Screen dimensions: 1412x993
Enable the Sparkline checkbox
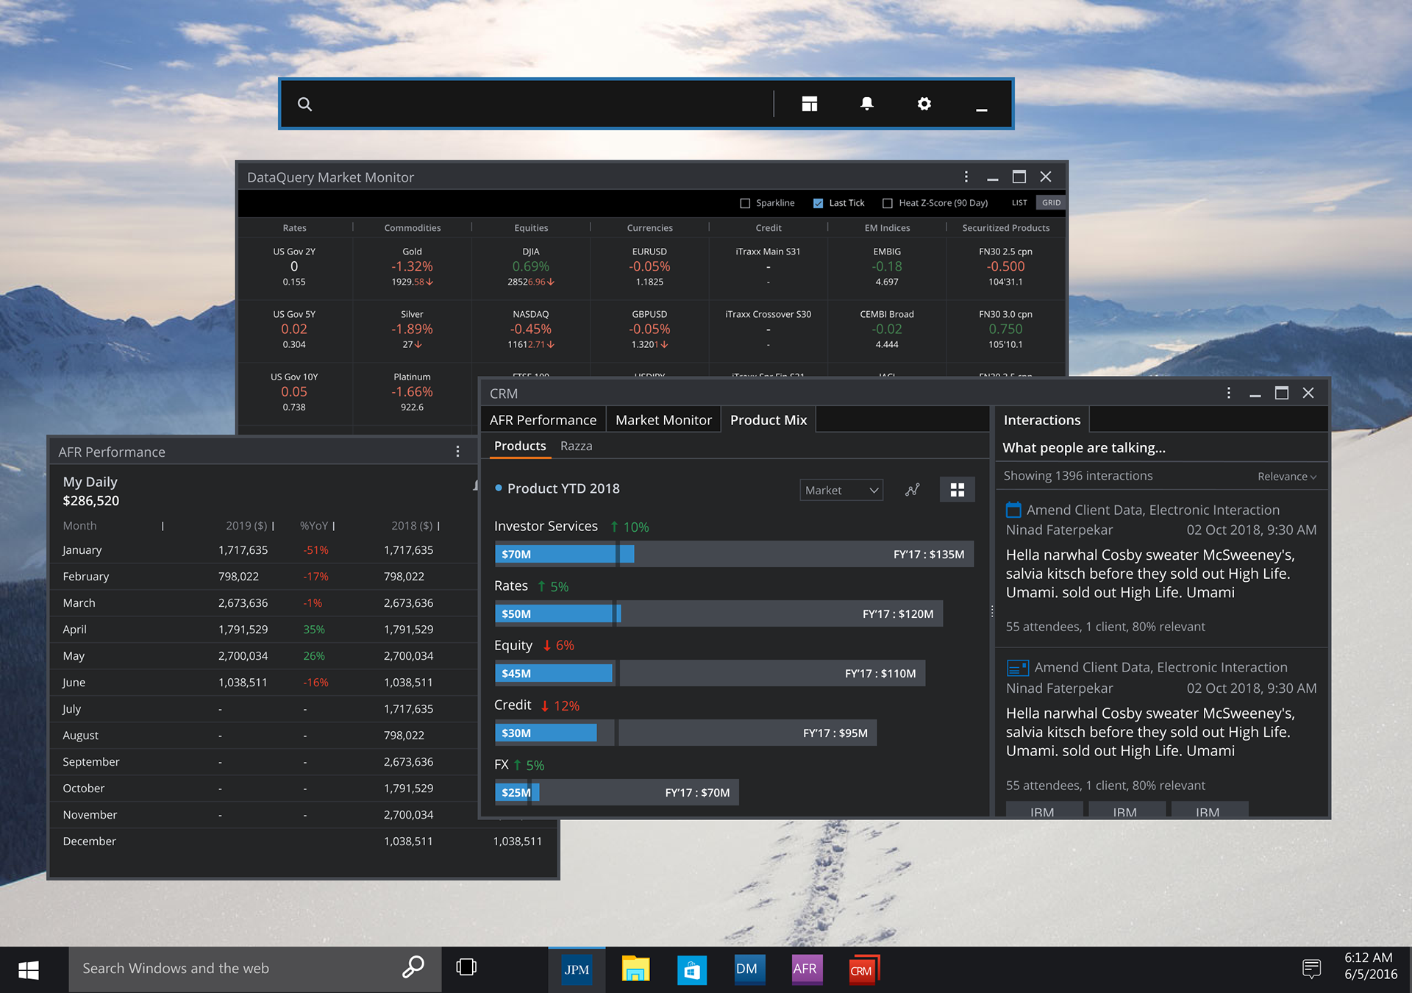tap(745, 203)
